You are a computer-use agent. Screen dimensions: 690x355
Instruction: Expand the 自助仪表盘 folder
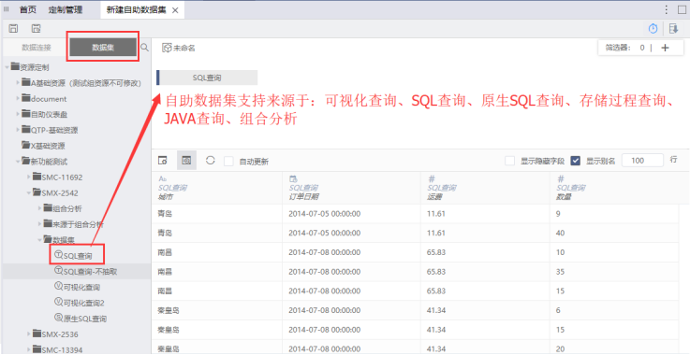pos(18,114)
